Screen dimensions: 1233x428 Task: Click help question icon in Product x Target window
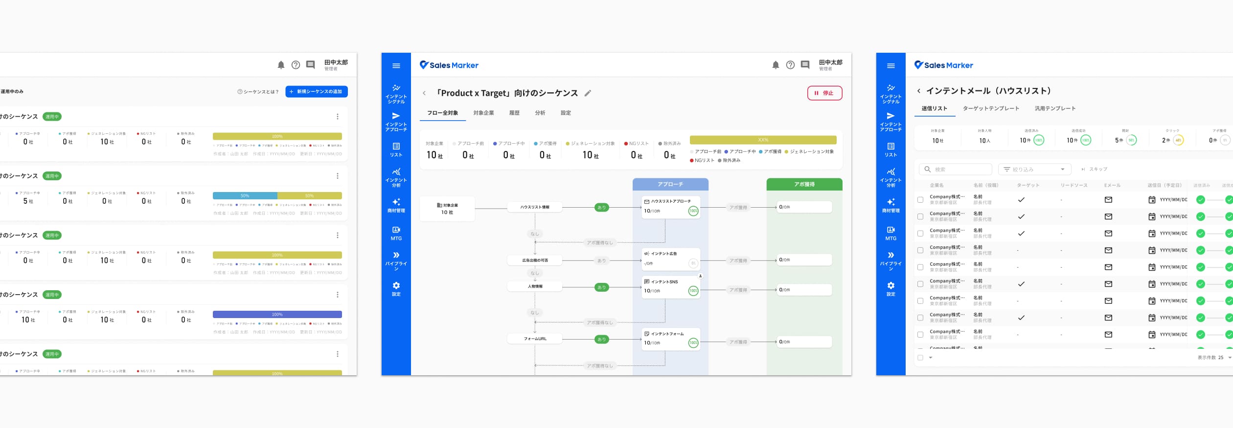coord(790,65)
